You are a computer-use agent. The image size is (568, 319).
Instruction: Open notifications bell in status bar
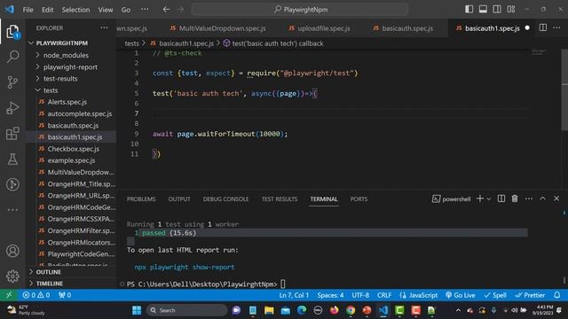tap(557, 295)
